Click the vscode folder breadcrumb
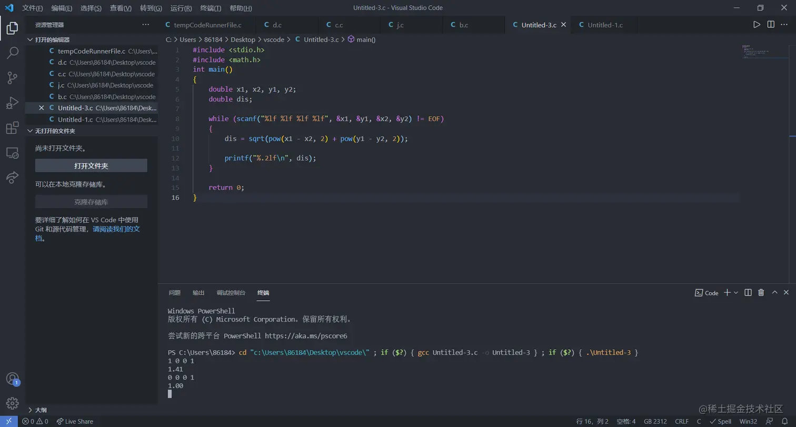The image size is (796, 427). [274, 39]
